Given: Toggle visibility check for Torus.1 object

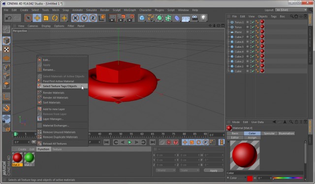Looking at the screenshot, I should [253, 22].
